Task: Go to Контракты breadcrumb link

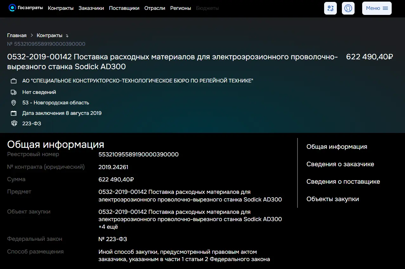Action: (49, 36)
